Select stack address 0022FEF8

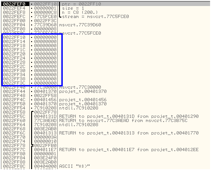[x=14, y=12]
